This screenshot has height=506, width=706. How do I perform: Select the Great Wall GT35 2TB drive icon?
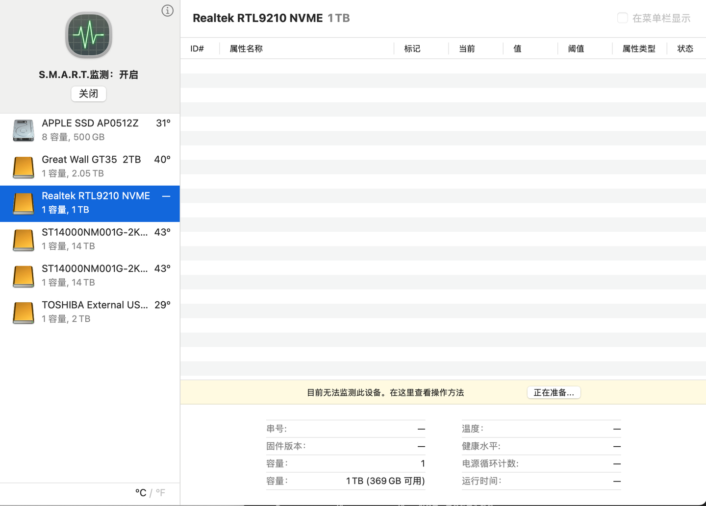(24, 167)
